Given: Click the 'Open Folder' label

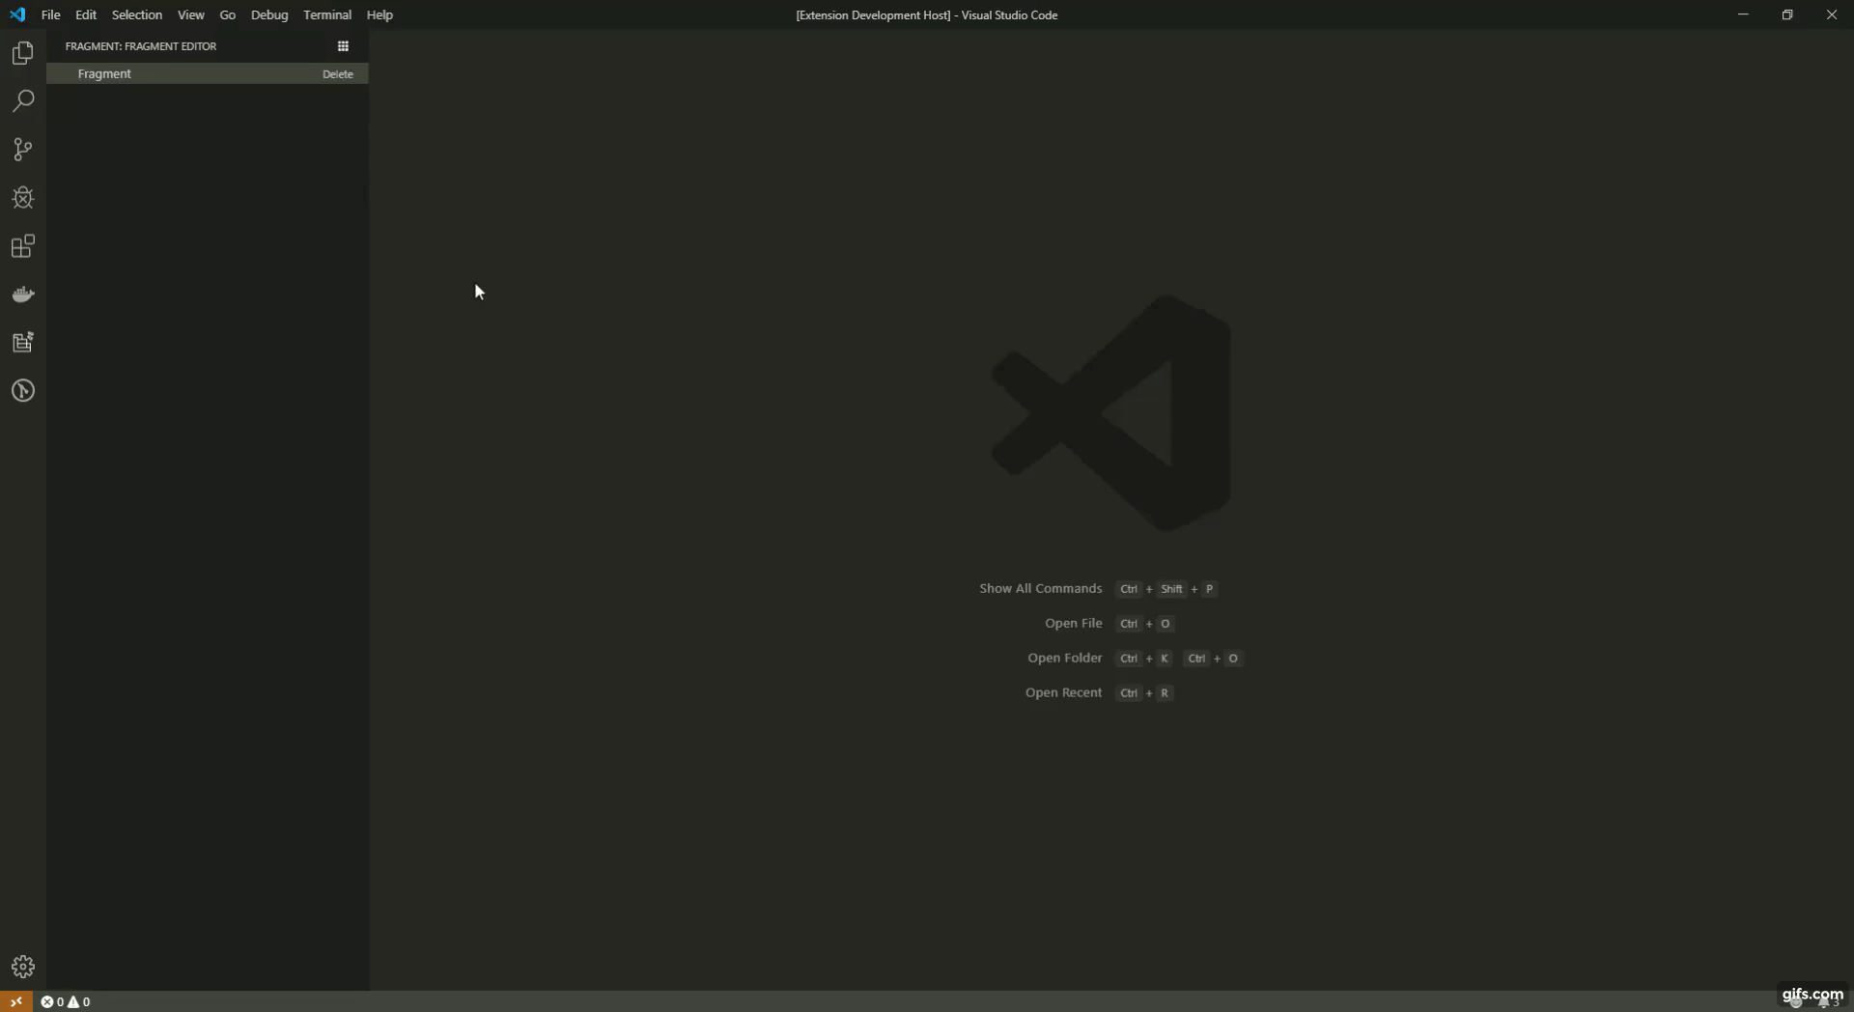Looking at the screenshot, I should point(1065,658).
